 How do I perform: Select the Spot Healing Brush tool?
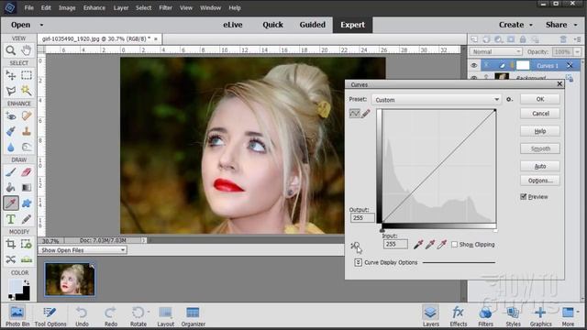tap(27, 116)
